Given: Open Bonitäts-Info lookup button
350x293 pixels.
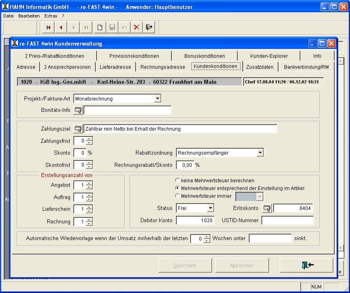Looking at the screenshot, I should tap(78, 110).
